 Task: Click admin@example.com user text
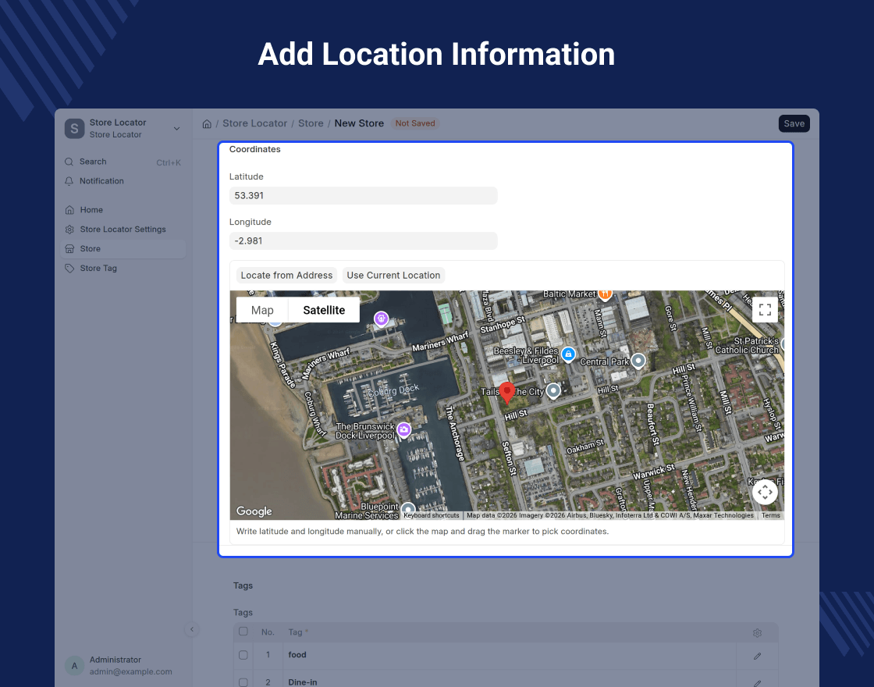131,672
